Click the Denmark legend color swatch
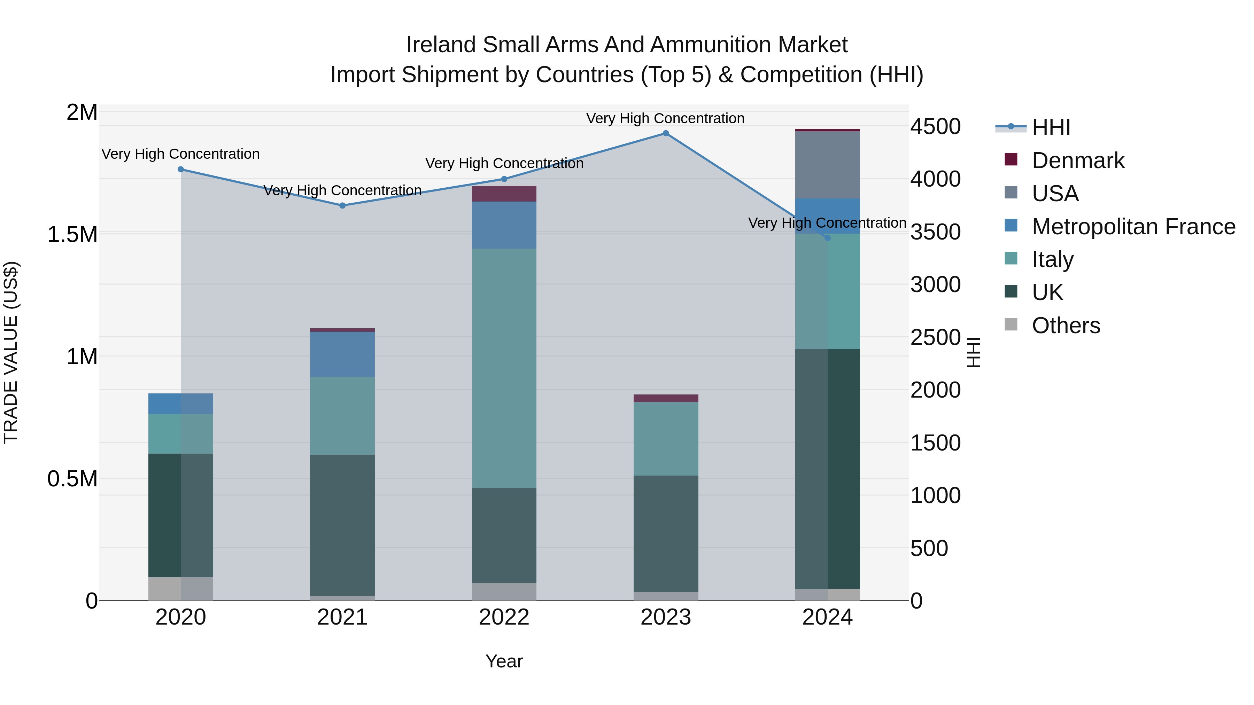Screen dimensions: 1254x705 click(x=1011, y=159)
